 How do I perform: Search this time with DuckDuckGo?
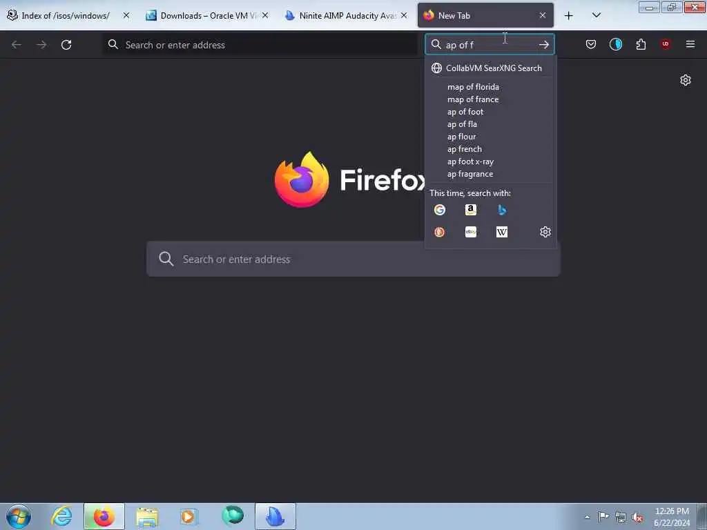[x=440, y=232]
